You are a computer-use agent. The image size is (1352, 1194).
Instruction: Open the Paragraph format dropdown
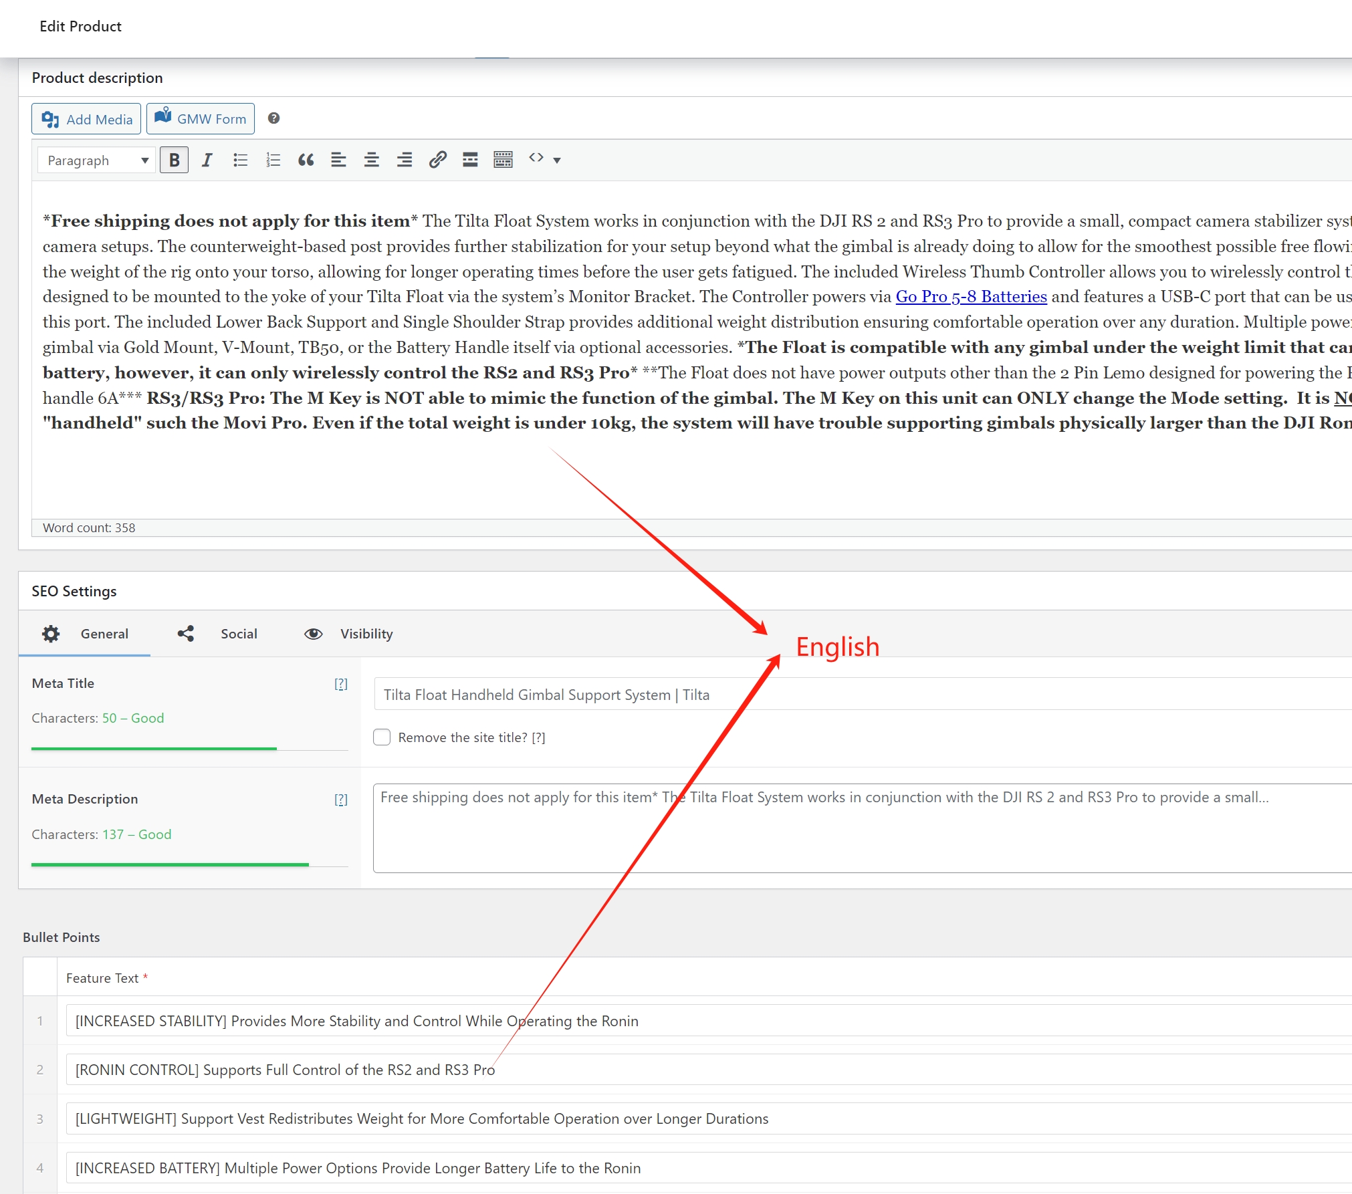tap(97, 160)
